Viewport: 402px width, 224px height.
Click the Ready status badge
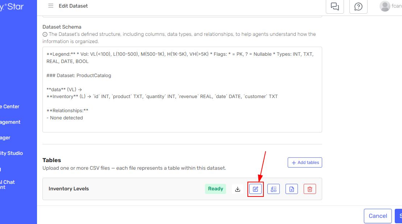216,189
